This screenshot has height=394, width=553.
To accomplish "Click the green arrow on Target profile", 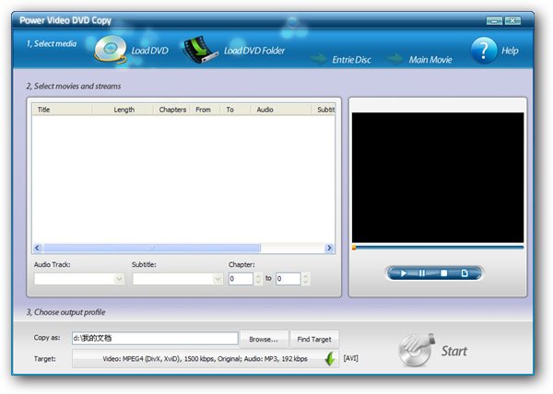I will click(329, 359).
